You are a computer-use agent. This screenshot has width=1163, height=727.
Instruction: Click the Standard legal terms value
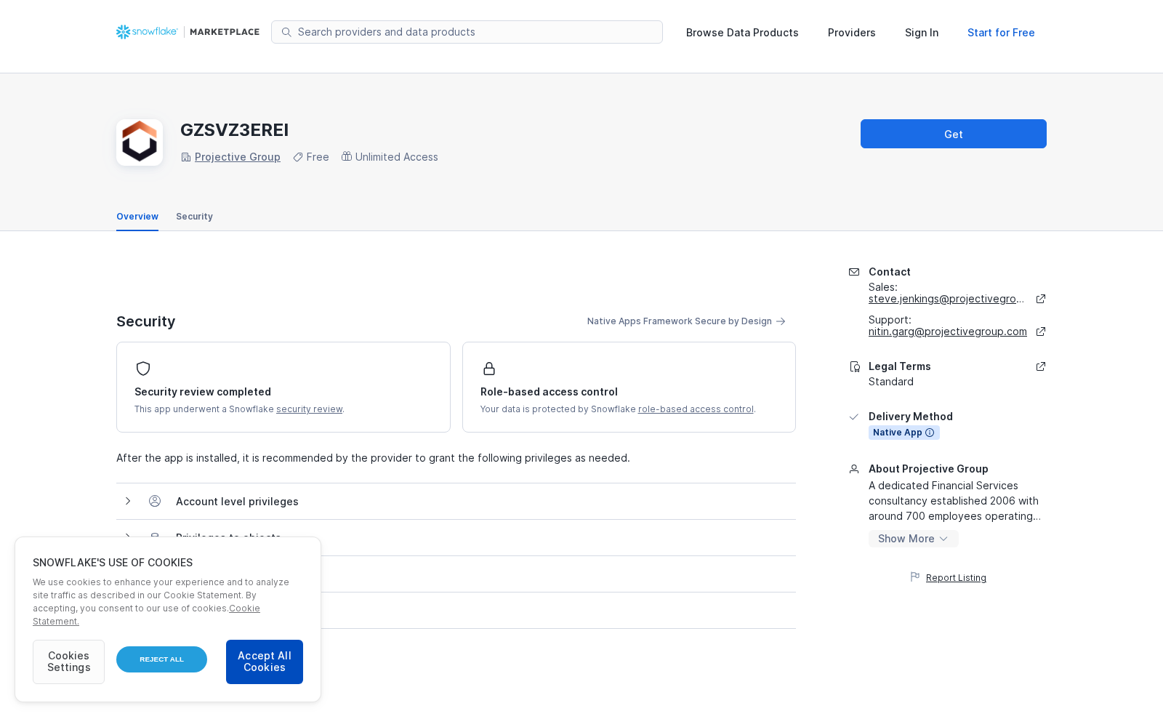(x=891, y=382)
